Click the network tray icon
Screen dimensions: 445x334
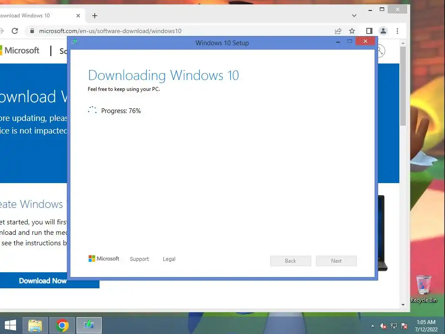(x=394, y=326)
